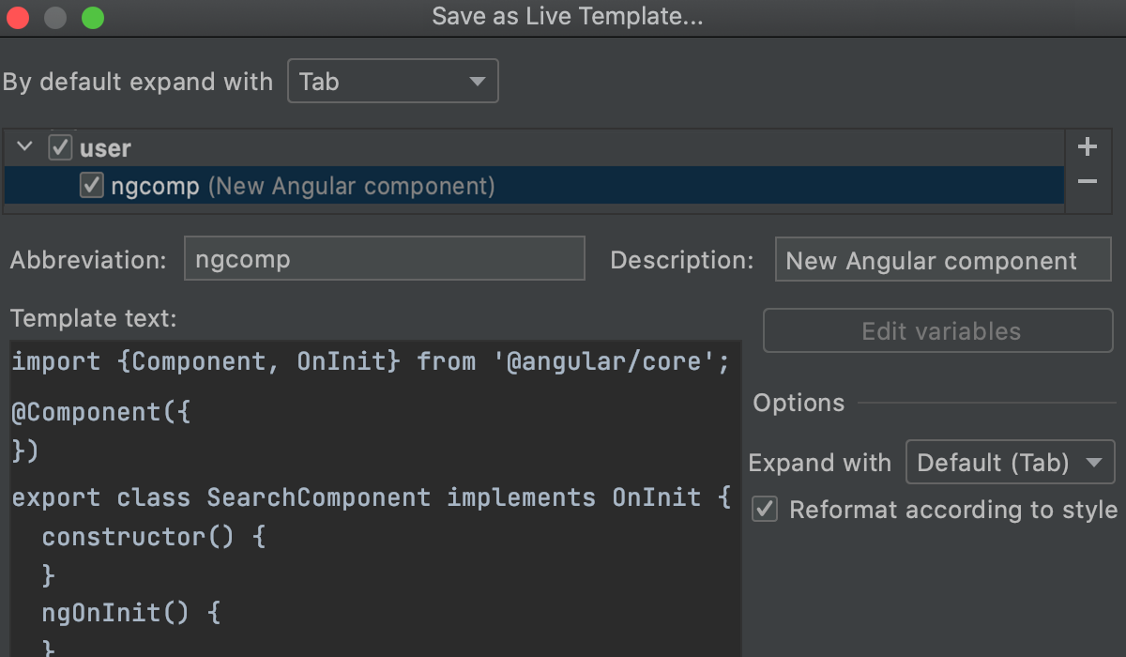
Task: Collapse the user template group
Action: click(x=25, y=147)
